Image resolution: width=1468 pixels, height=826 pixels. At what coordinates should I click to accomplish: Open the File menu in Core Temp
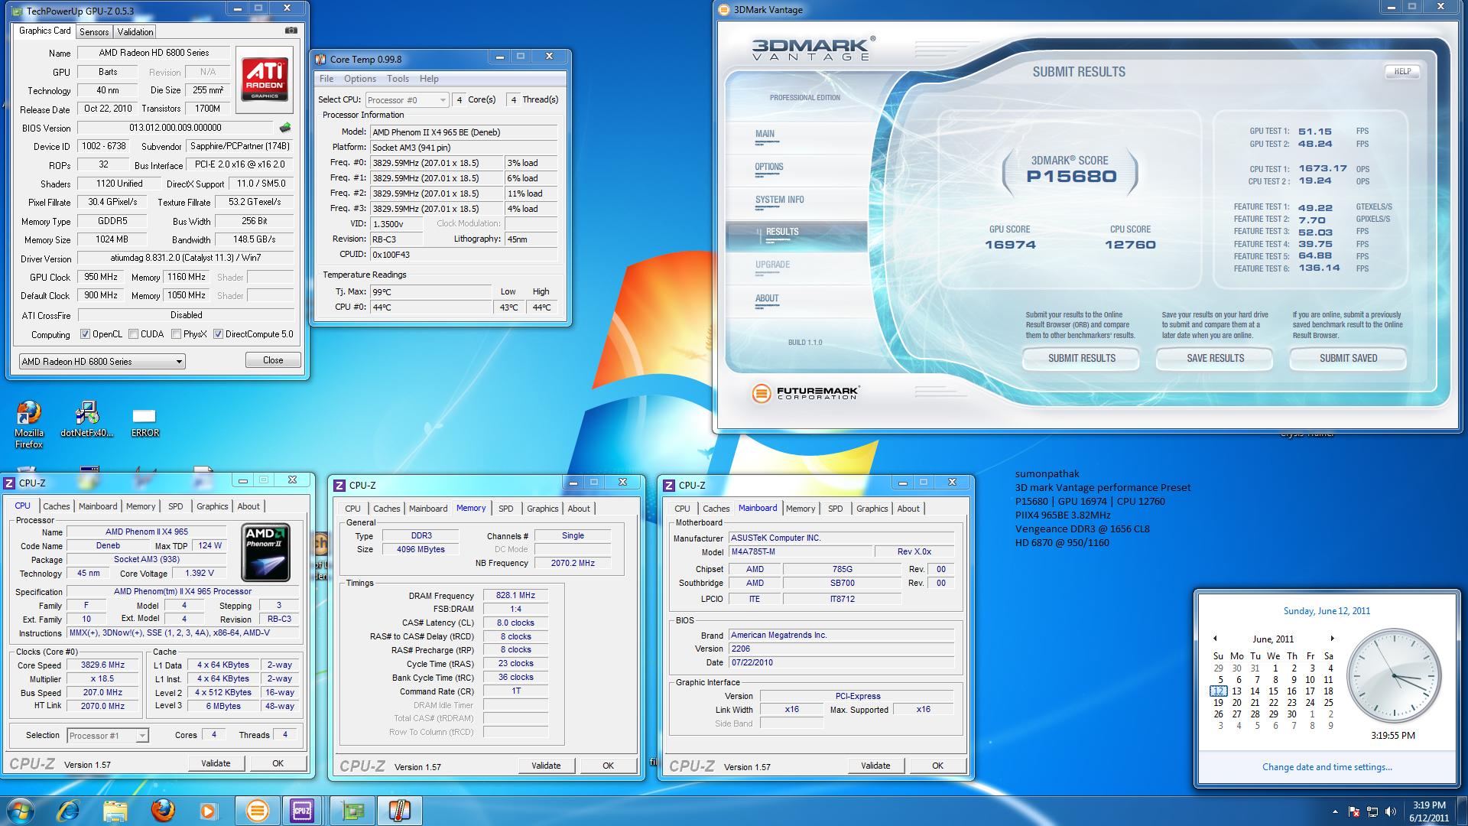pyautogui.click(x=326, y=79)
